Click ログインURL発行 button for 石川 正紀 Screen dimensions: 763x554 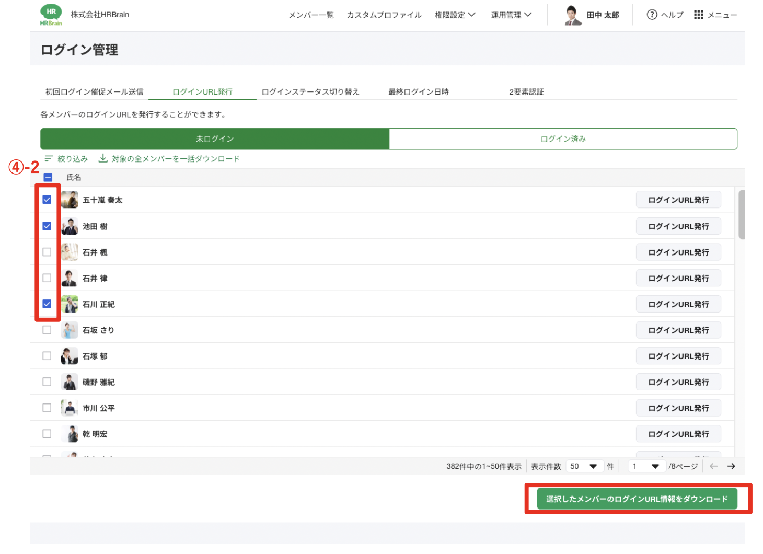678,304
